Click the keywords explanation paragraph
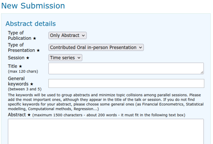This screenshot has height=144, width=213. tap(105, 102)
